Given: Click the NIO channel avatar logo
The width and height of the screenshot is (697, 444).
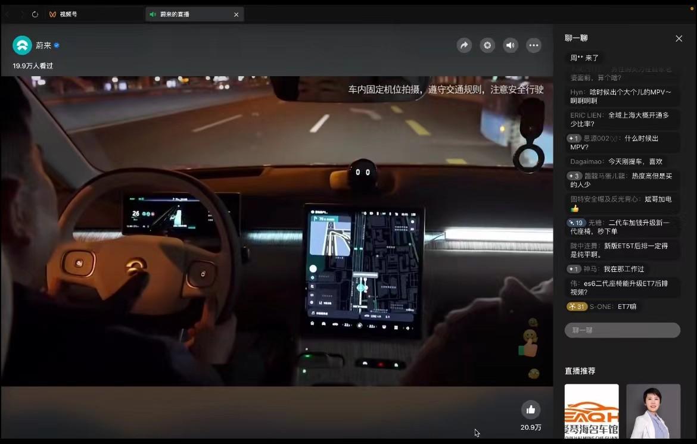Looking at the screenshot, I should tap(23, 45).
